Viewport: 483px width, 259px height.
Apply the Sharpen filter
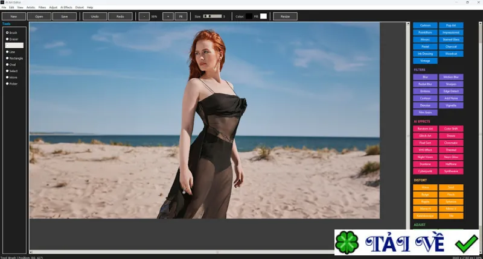point(451,84)
